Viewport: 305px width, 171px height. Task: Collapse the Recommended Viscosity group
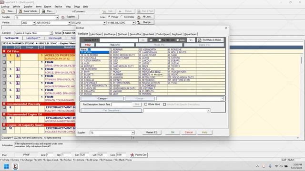click(x=4, y=104)
